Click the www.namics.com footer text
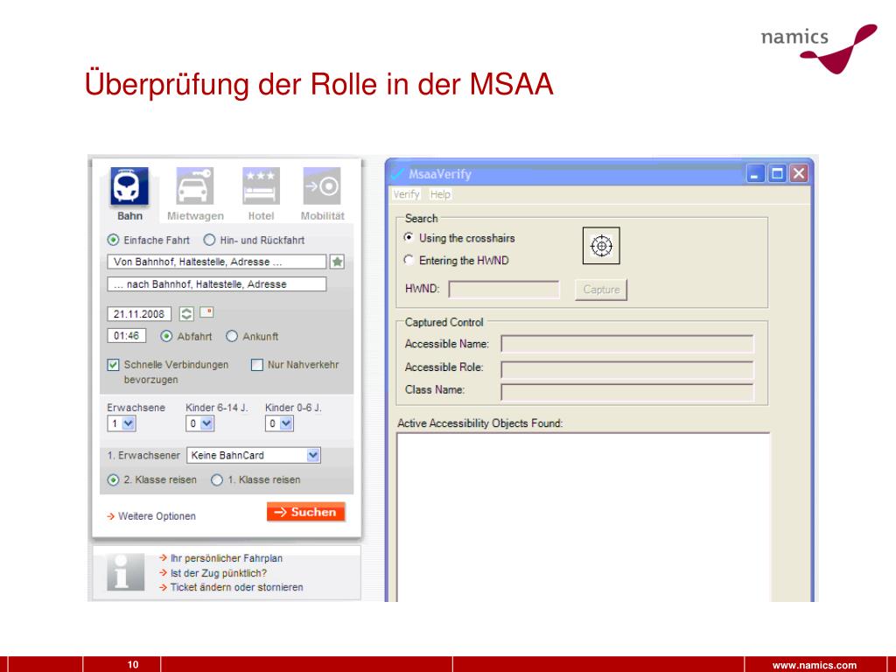Screen dimensions: 896x672 tap(815, 665)
